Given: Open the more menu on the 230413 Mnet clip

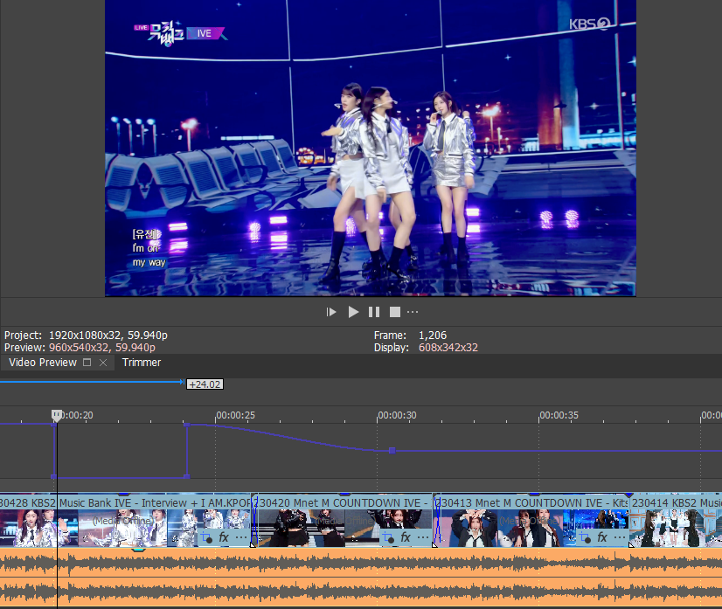Looking at the screenshot, I should [x=620, y=537].
